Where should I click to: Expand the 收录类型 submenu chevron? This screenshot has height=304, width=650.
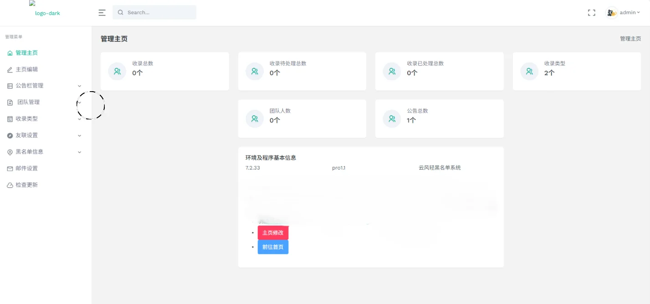click(x=80, y=119)
